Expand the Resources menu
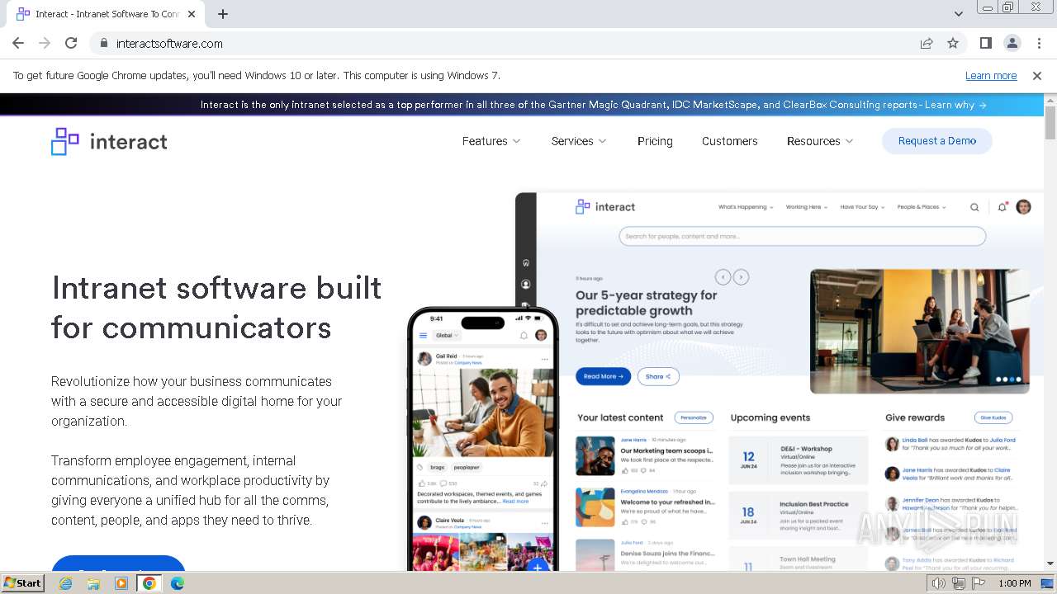 point(820,141)
